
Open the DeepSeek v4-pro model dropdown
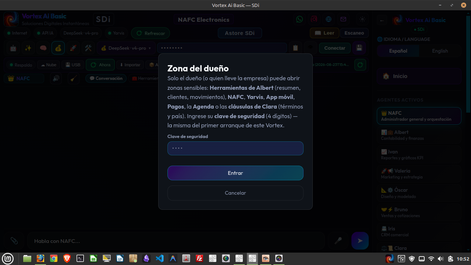point(126,48)
